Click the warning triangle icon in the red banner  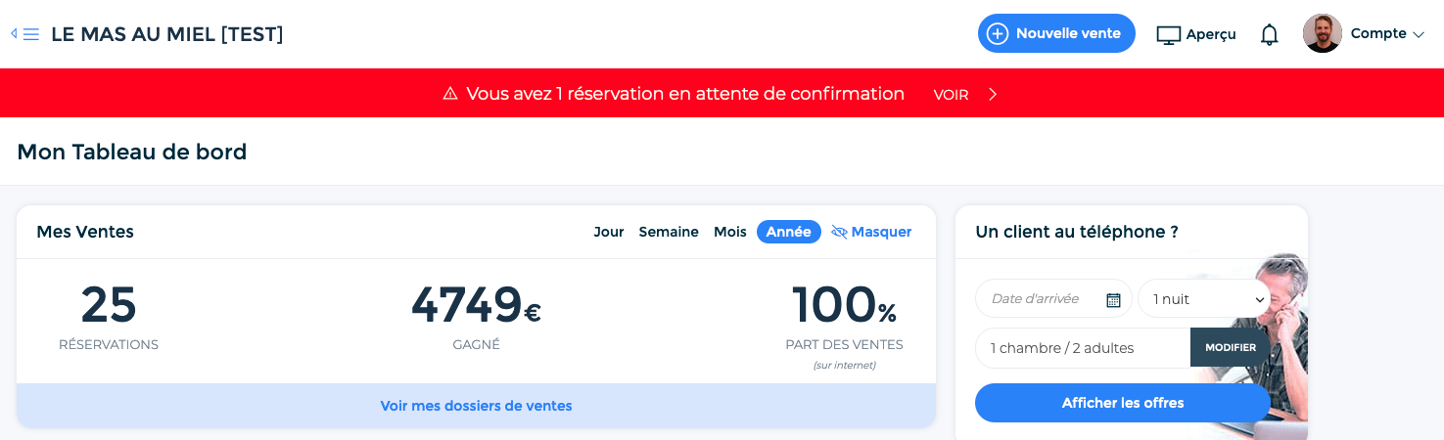click(450, 94)
